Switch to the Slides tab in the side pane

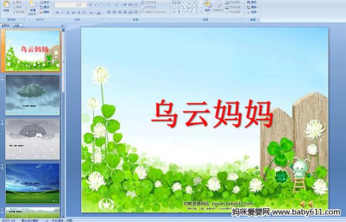(x=6, y=25)
